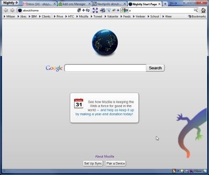Image resolution: width=209 pixels, height=175 pixels.
Task: Close the add-on bar with X
Action: [4, 171]
